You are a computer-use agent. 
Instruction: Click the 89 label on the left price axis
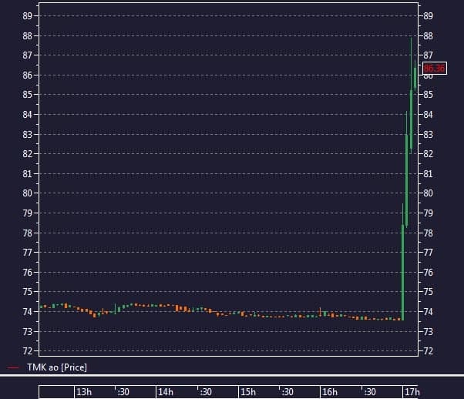pos(27,16)
